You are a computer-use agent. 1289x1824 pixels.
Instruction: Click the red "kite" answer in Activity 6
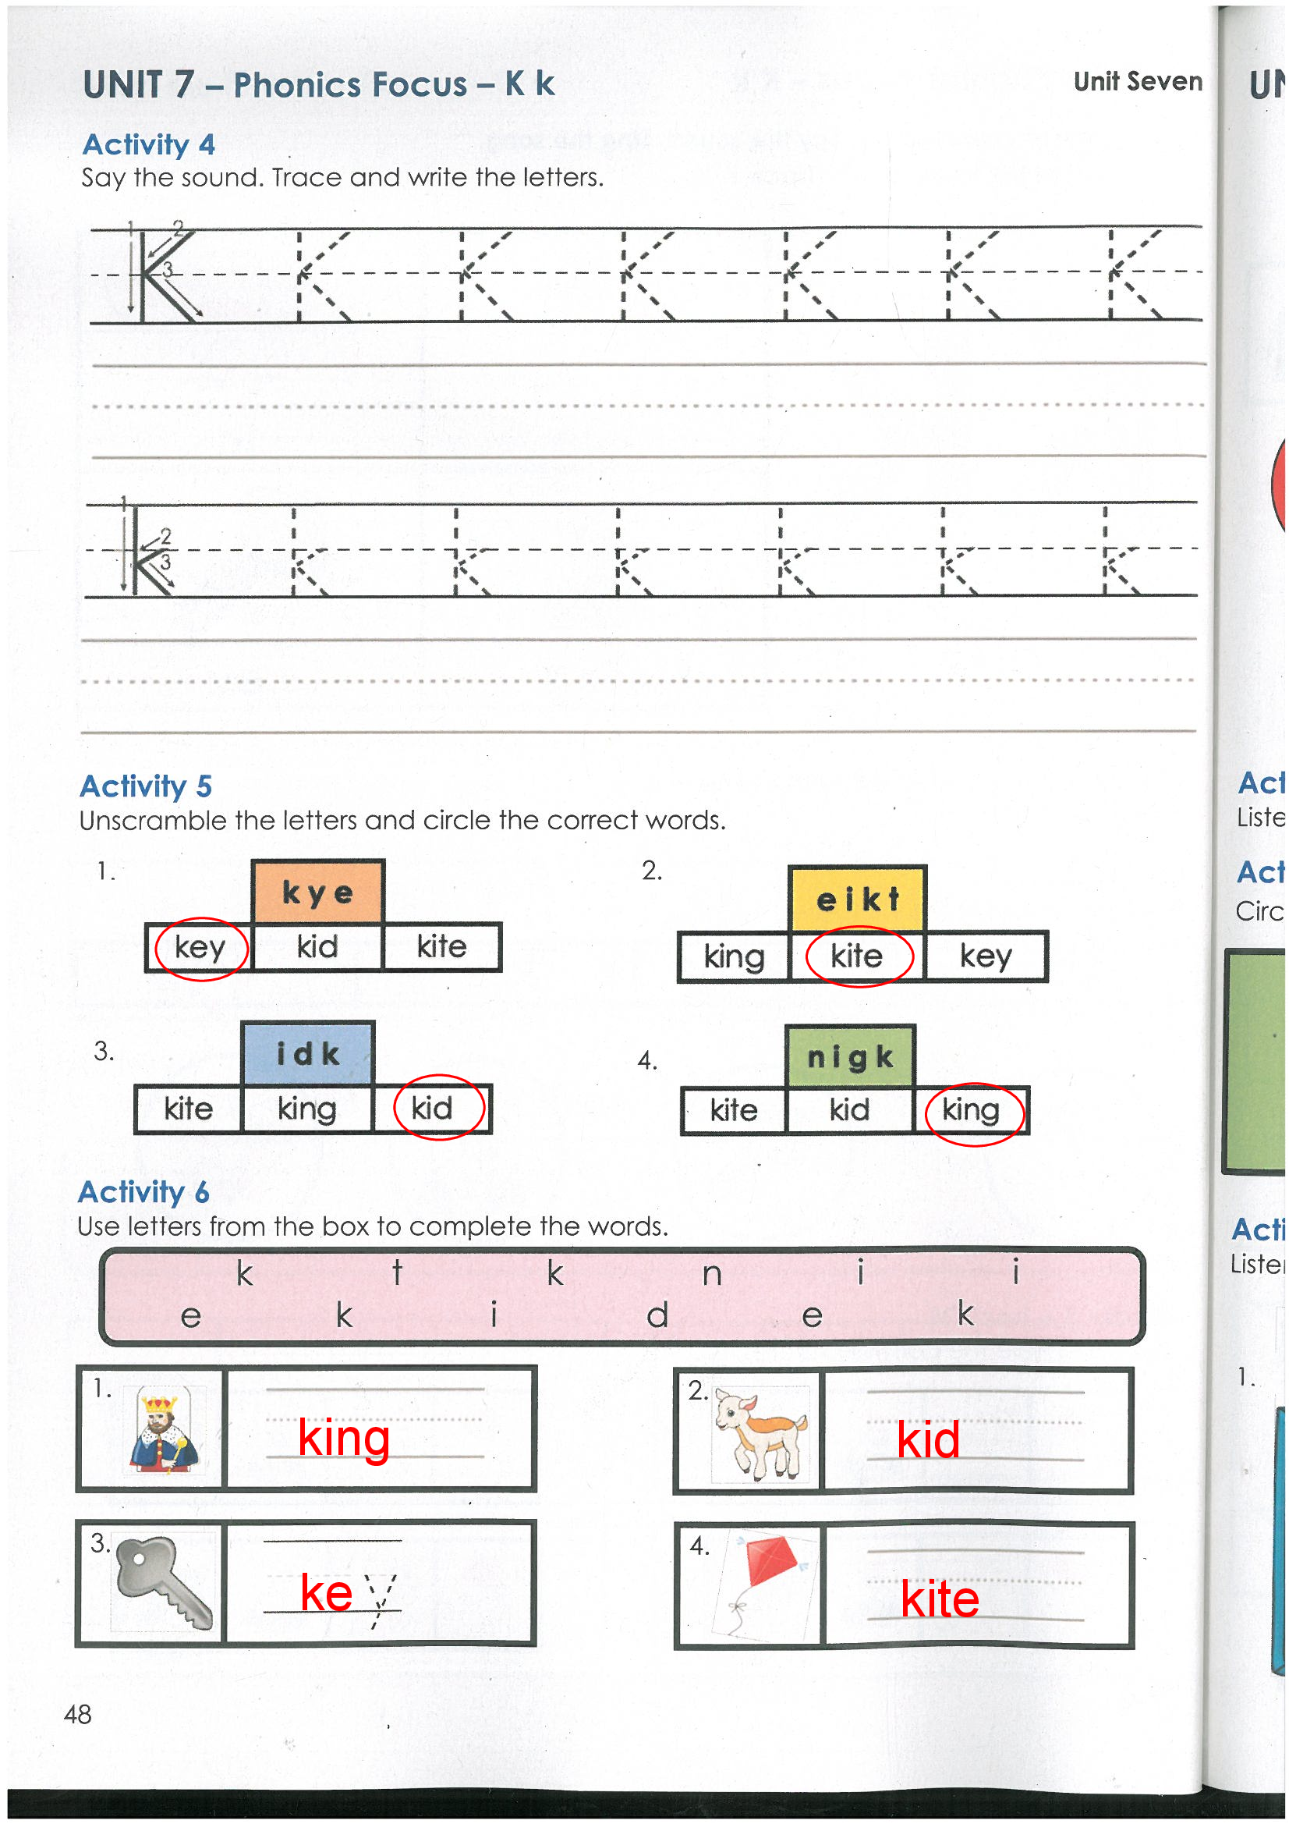pos(940,1599)
